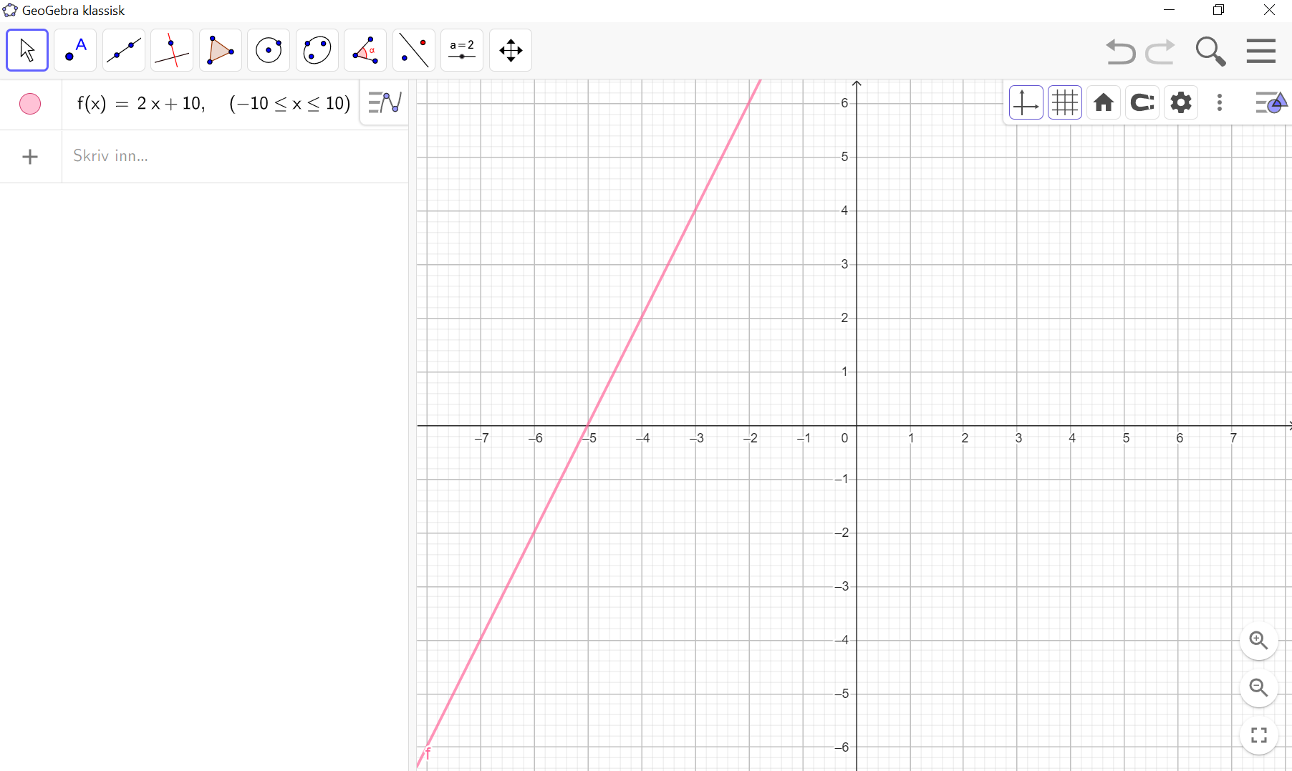
Task: Select the Perpendicular line tool
Action: pos(172,50)
